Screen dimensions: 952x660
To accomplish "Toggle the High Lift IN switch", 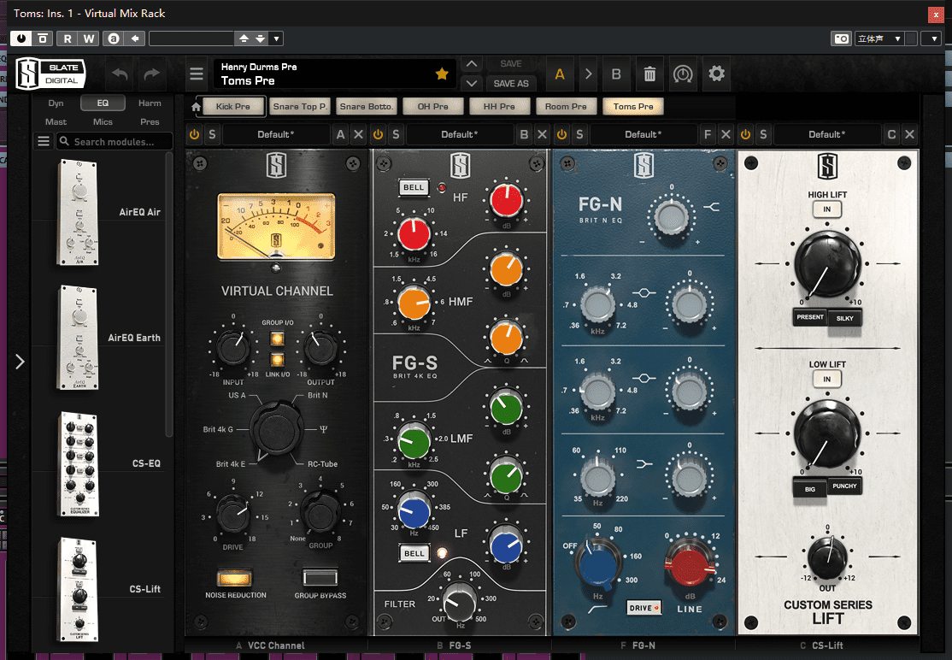I will [827, 209].
